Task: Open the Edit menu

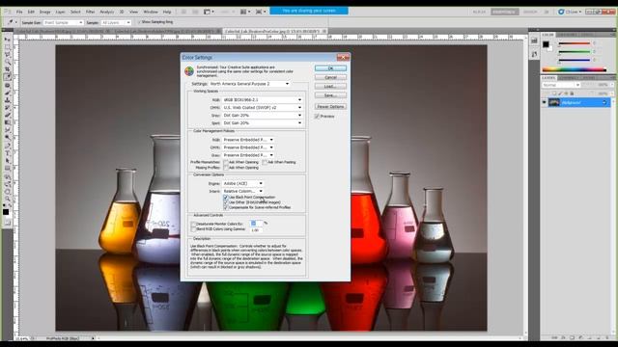Action: coord(31,12)
